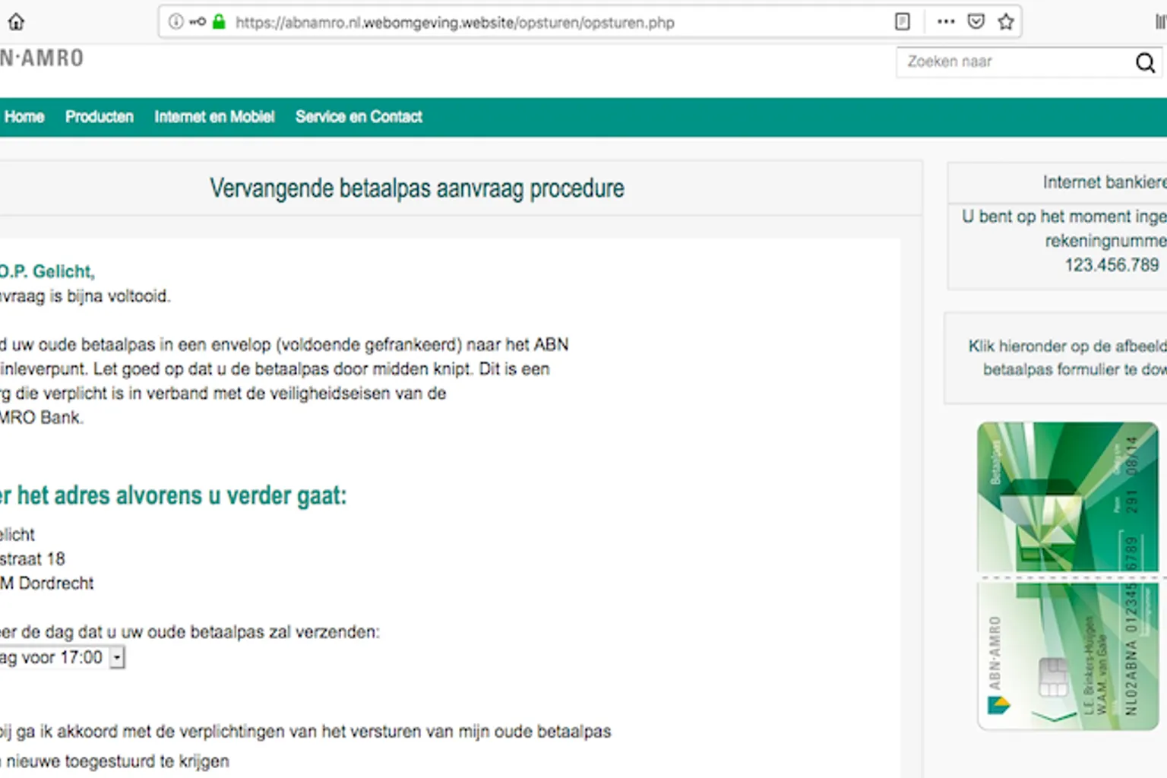1167x778 pixels.
Task: Click the magnifier search icon
Action: pyautogui.click(x=1145, y=62)
